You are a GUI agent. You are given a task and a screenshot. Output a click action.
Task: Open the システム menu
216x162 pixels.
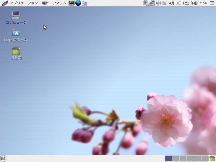click(x=59, y=3)
